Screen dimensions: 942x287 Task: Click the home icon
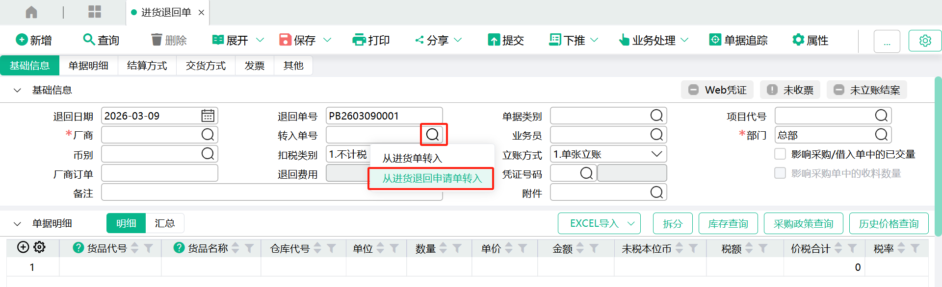[31, 12]
